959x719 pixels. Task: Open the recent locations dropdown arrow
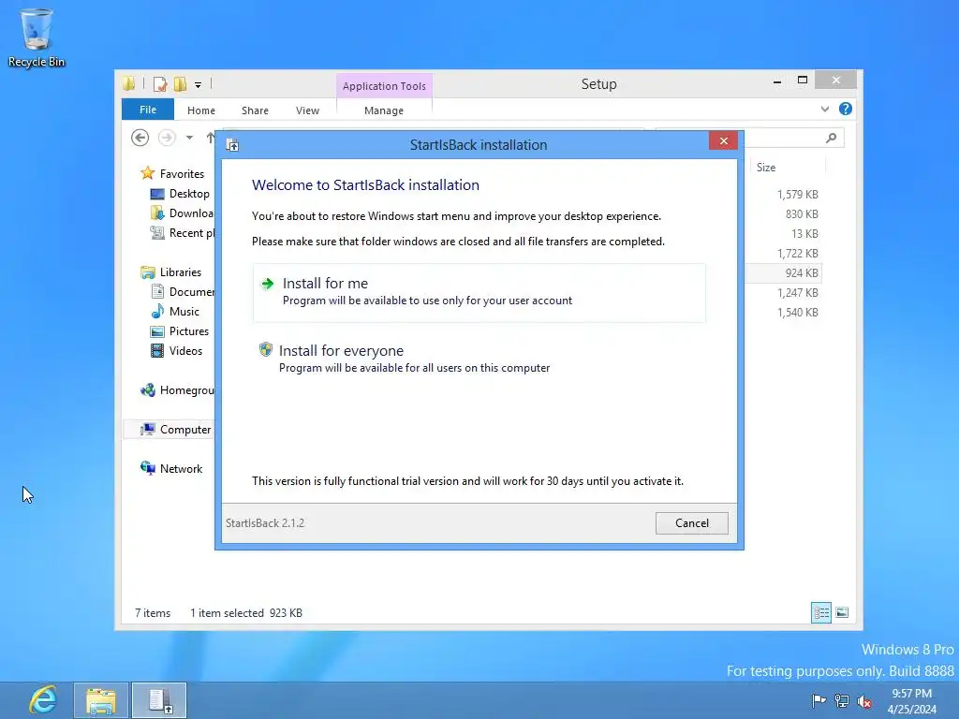[x=189, y=138]
